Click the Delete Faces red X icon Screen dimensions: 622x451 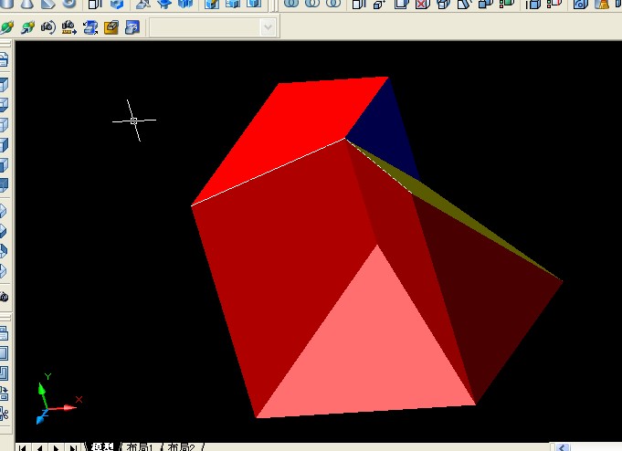(x=423, y=4)
